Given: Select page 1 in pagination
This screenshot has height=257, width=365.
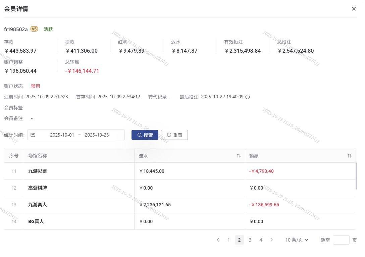Looking at the screenshot, I should (x=228, y=240).
